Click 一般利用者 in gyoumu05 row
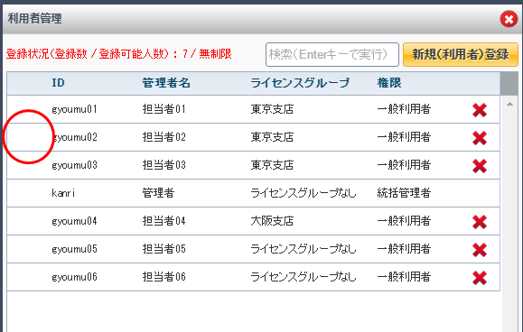This screenshot has height=332, width=523. (x=404, y=249)
